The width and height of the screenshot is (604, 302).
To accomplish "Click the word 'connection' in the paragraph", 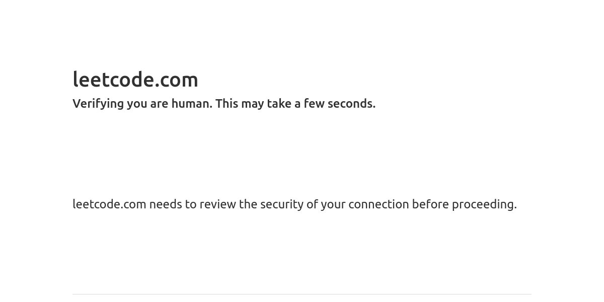I will (x=379, y=204).
